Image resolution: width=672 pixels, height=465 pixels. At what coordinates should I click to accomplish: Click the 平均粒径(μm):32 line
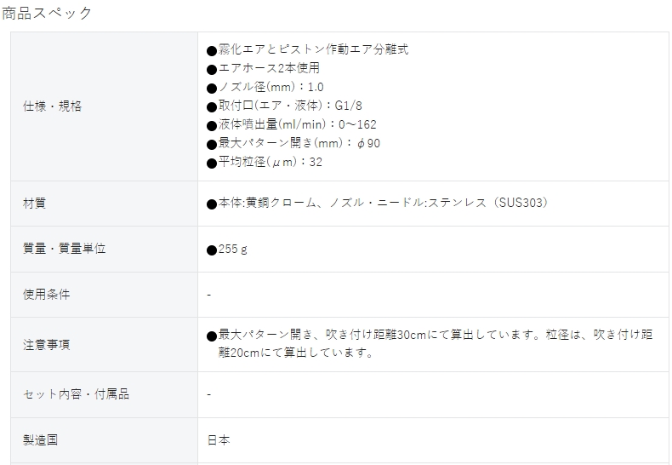265,162
